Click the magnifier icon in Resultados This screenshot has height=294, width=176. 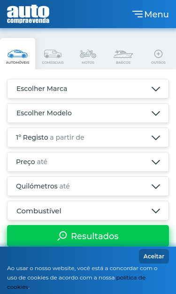click(x=62, y=236)
